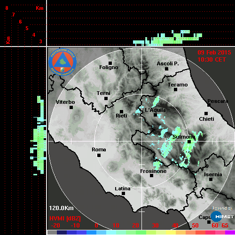Click the 'Sulmona' map label
The height and width of the screenshot is (235, 235).
(184, 137)
